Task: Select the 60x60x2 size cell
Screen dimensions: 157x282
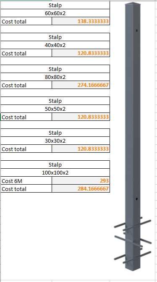Action: 55,13
